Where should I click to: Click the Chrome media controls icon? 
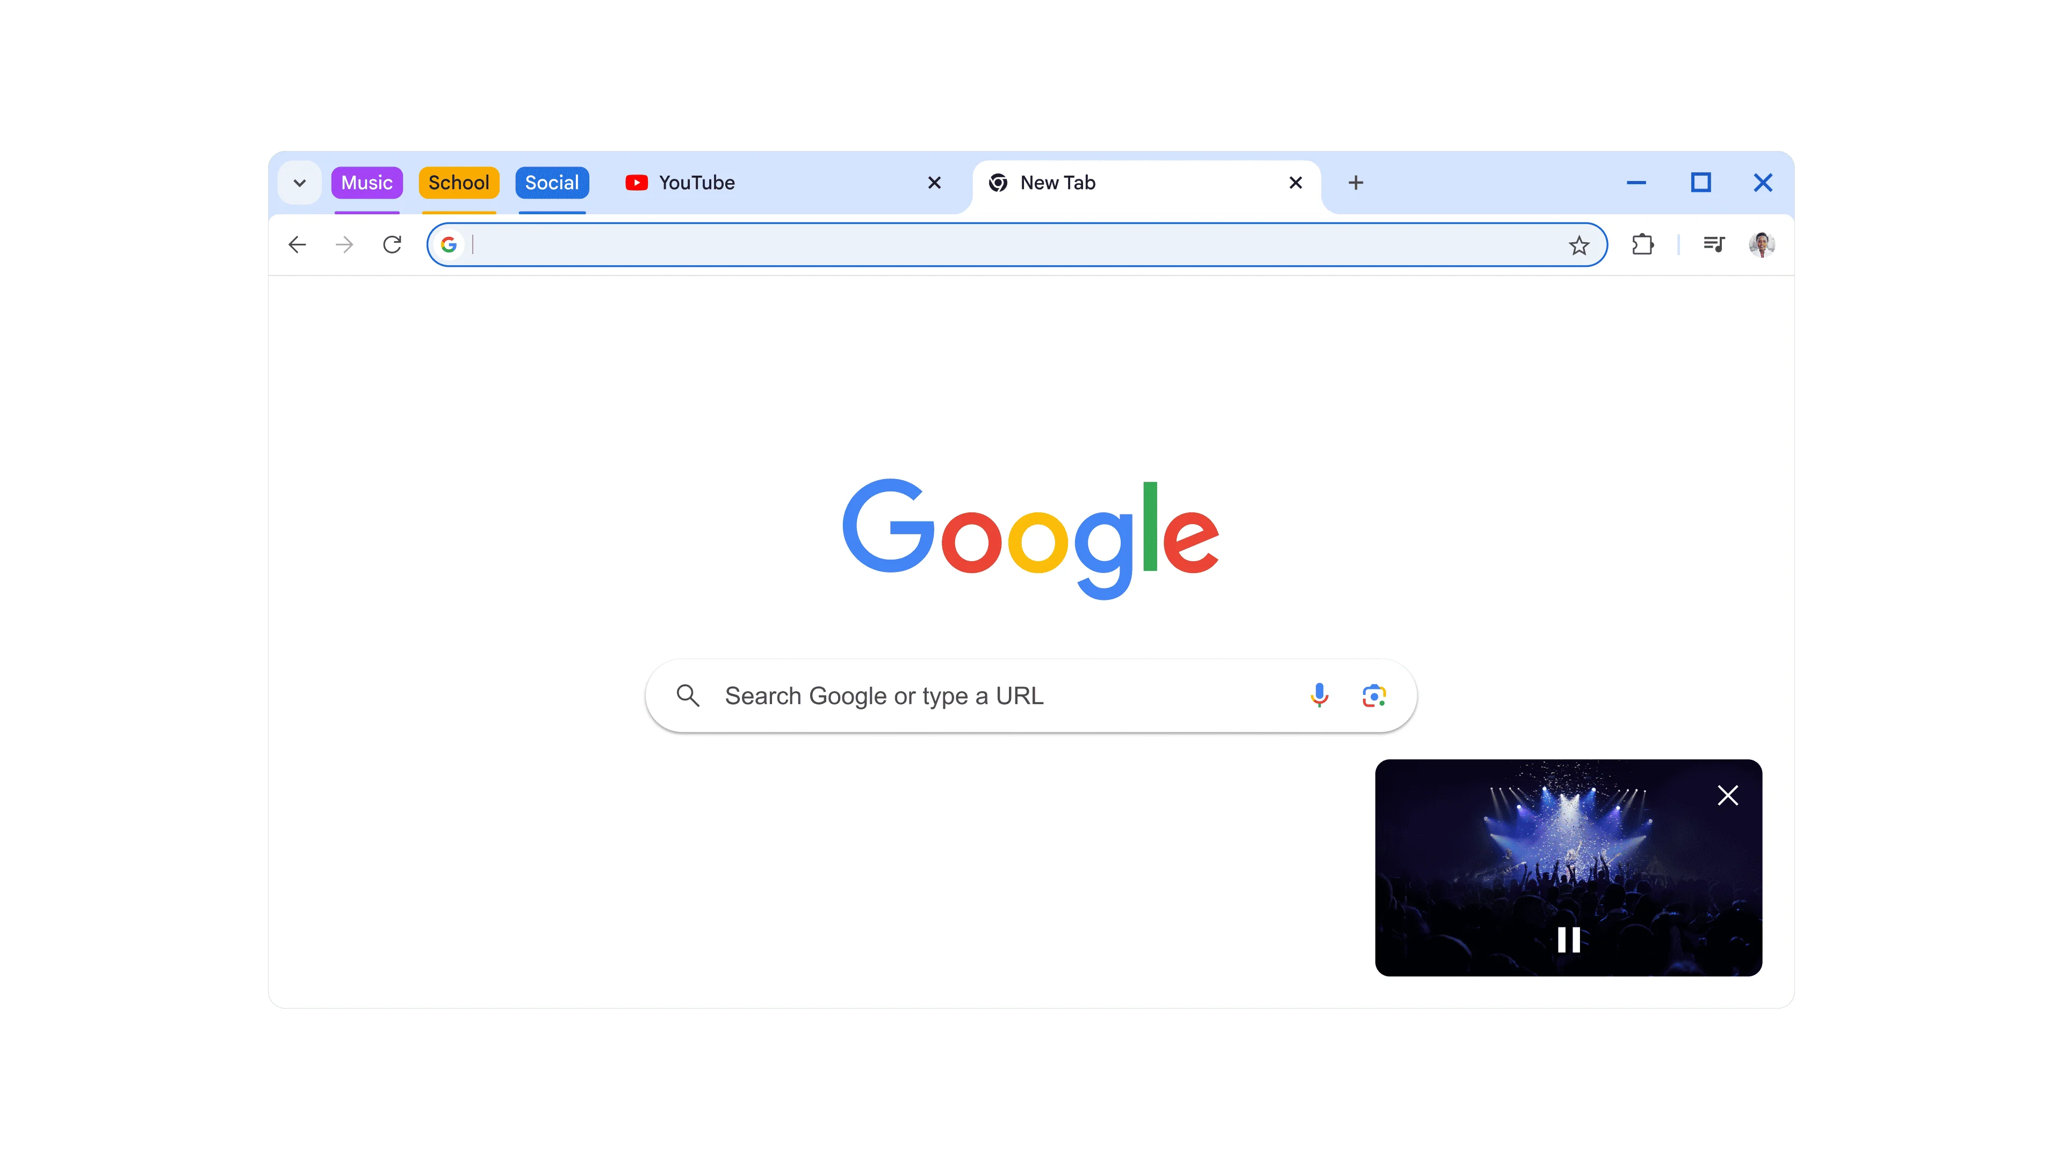coord(1713,244)
